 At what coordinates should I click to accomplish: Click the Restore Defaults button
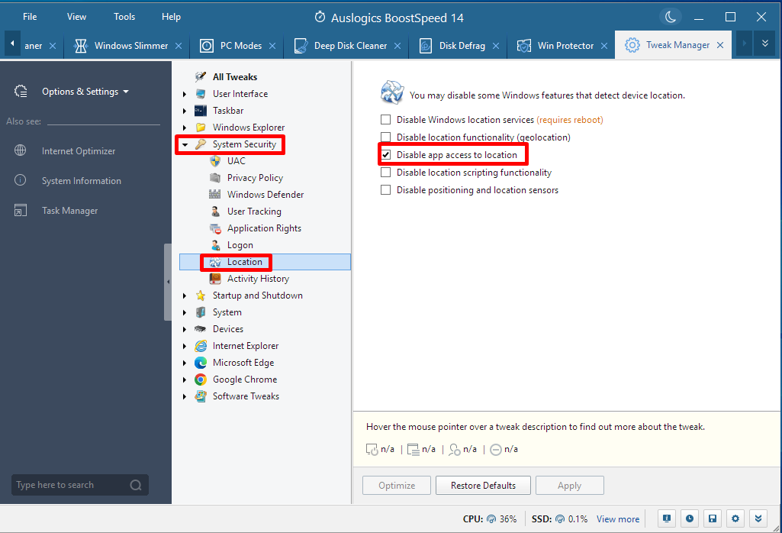click(x=483, y=485)
